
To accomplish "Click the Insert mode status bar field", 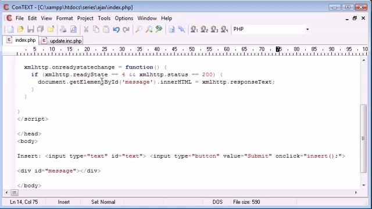I will point(63,202).
